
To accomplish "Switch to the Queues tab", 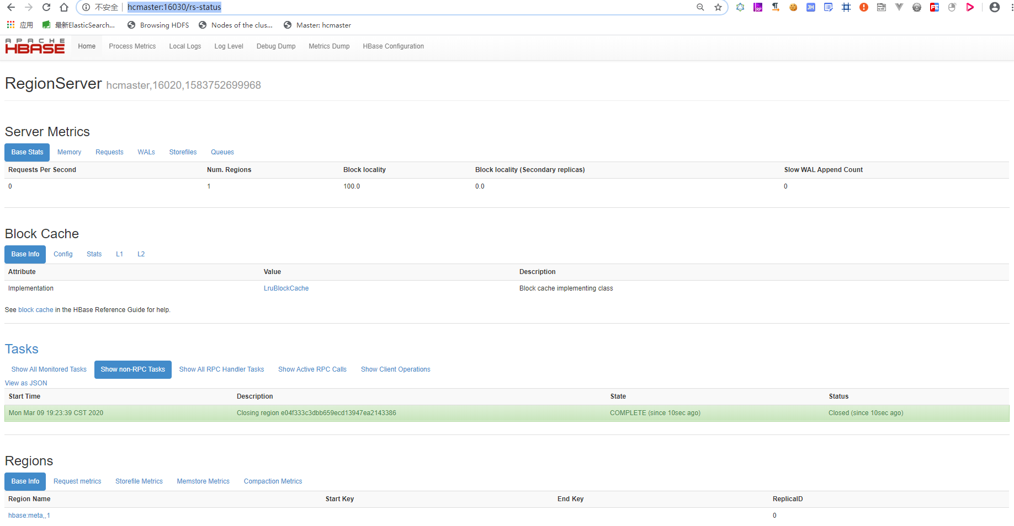I will (222, 152).
